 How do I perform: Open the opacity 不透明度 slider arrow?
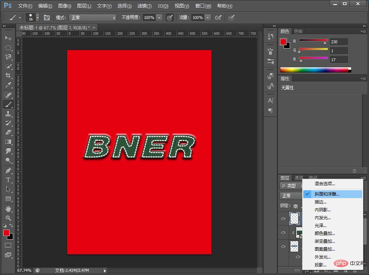(159, 18)
